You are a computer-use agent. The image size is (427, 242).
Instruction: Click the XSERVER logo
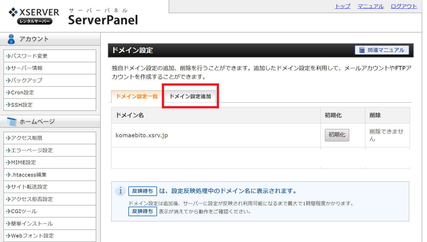pos(34,16)
